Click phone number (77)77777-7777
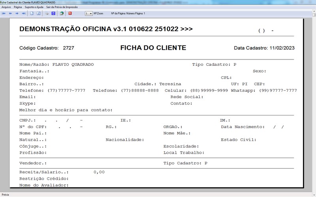 pos(66,91)
